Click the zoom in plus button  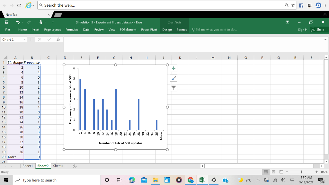click(316, 172)
